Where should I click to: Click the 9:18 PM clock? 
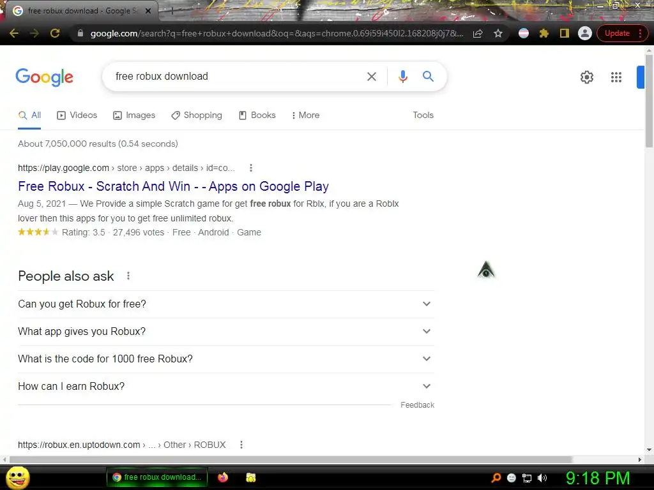click(598, 478)
